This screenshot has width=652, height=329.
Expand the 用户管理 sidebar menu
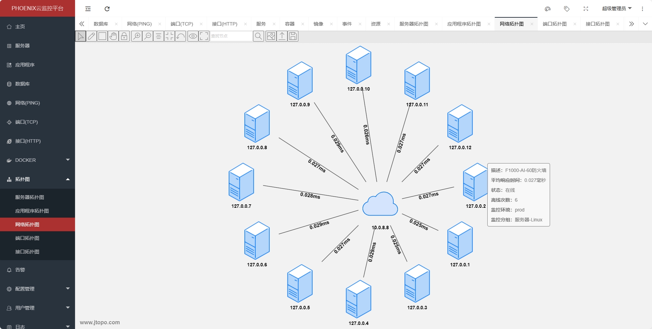click(x=38, y=308)
